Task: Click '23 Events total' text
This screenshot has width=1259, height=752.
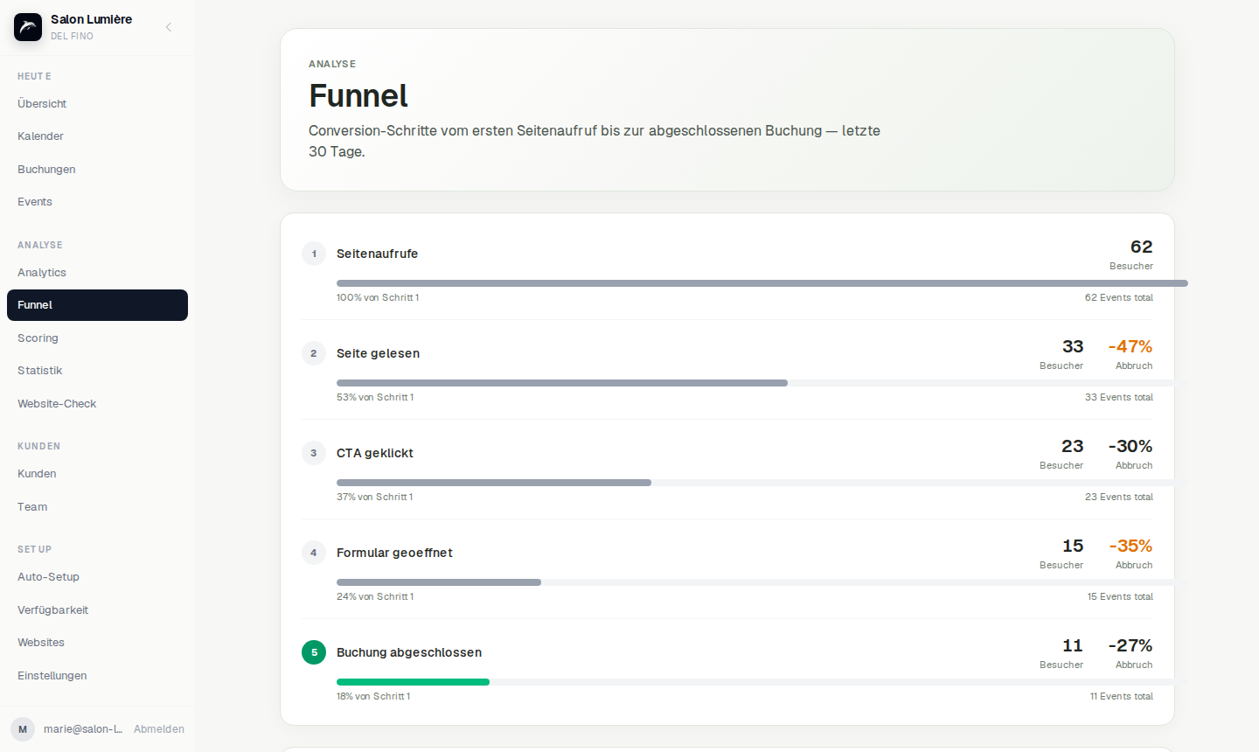Action: pyautogui.click(x=1119, y=498)
